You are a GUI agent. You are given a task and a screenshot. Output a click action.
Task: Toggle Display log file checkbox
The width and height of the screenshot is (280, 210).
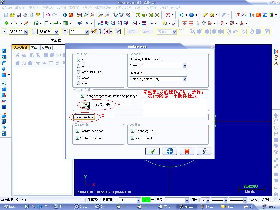point(133,138)
